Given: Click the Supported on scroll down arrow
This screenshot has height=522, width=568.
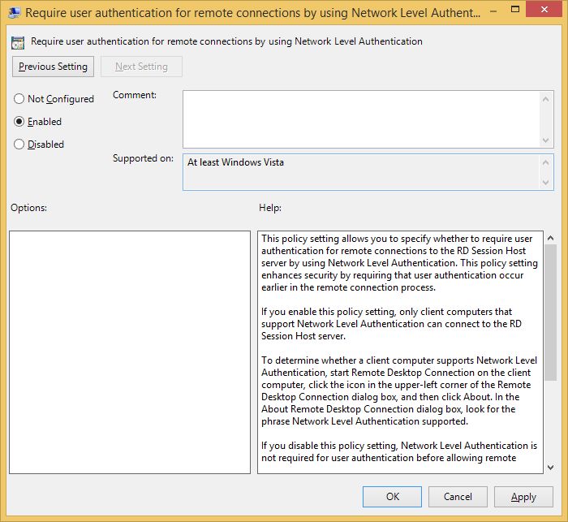Looking at the screenshot, I should point(547,182).
